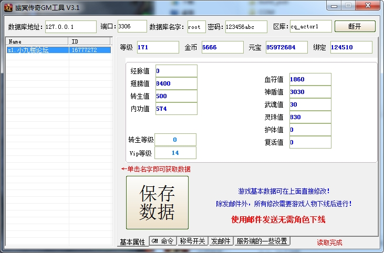The height and width of the screenshot is (253, 384).
Task: Click the 数据库地址 input field
Action: pos(70,27)
